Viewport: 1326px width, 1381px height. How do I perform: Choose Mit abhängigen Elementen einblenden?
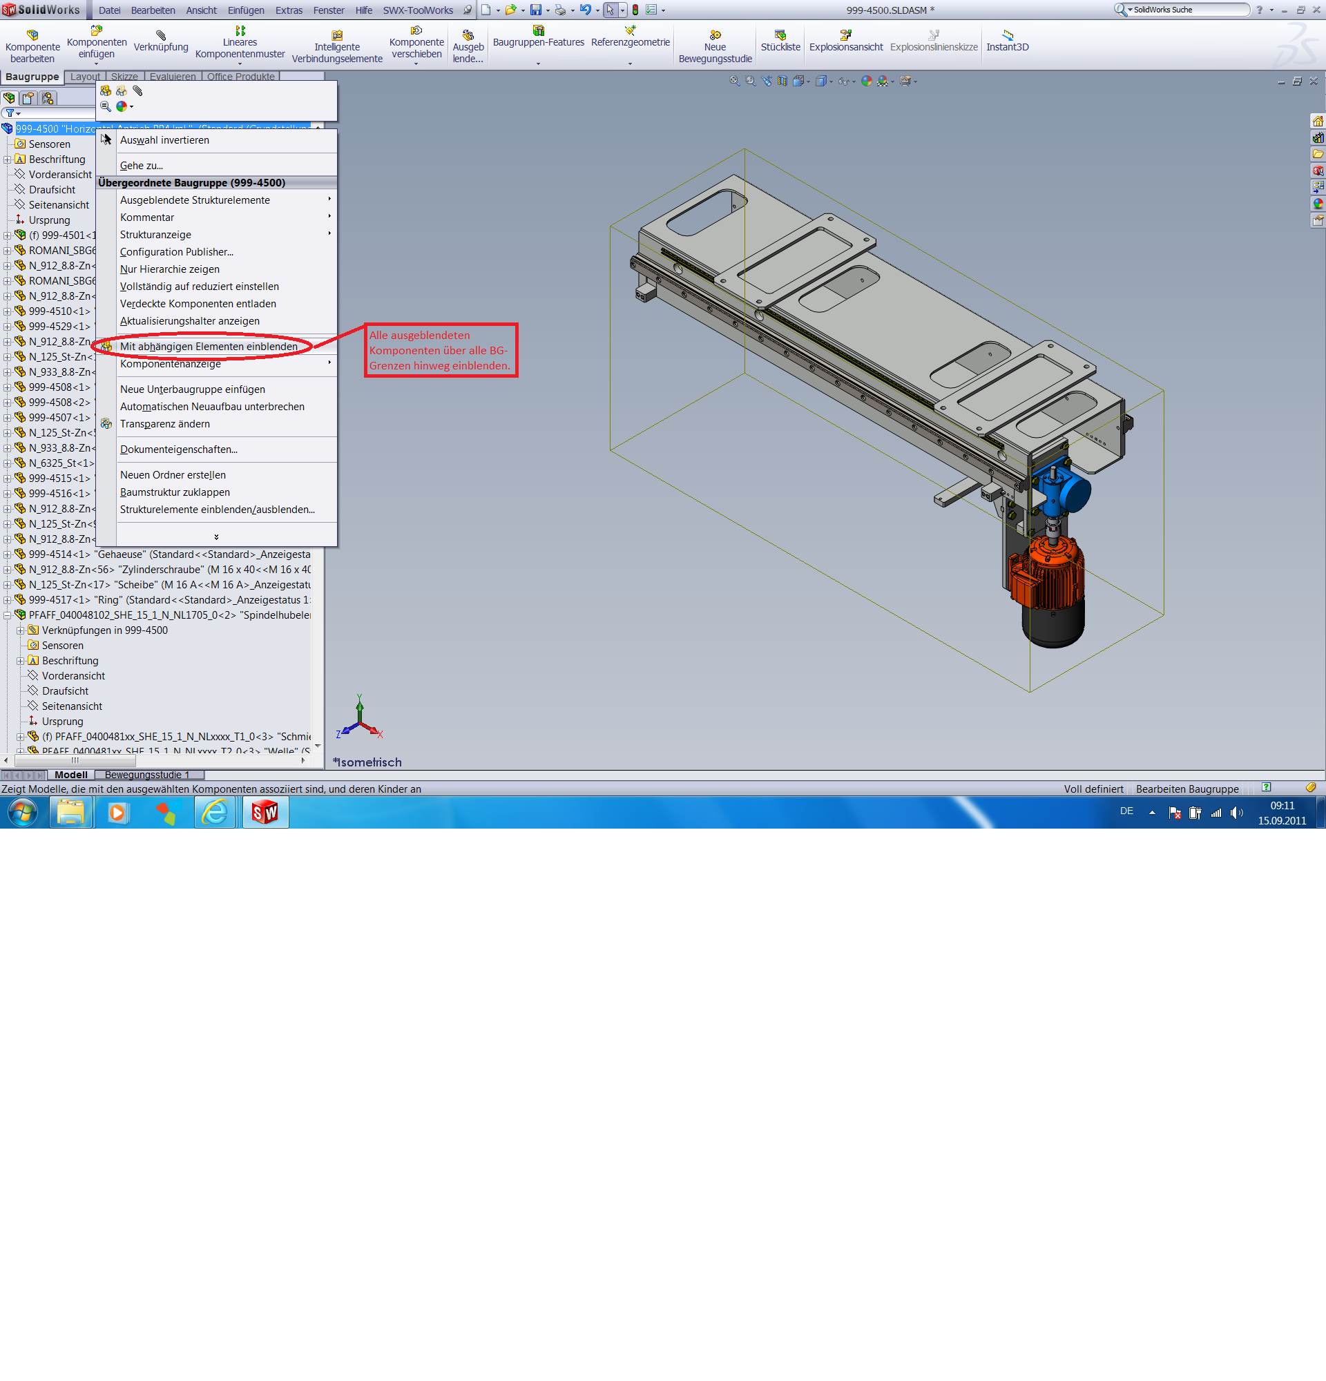209,347
